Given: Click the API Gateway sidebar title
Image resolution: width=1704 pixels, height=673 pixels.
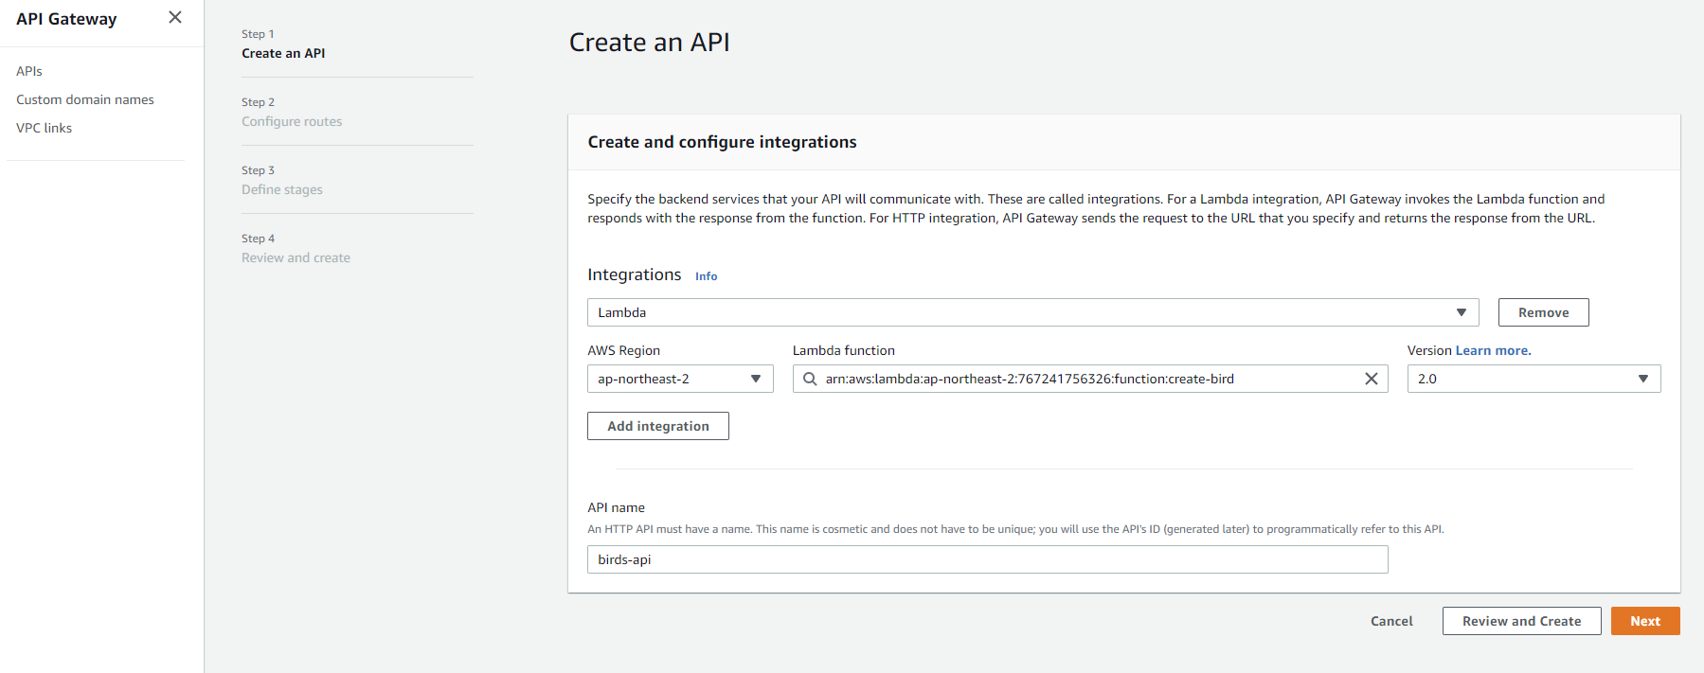Looking at the screenshot, I should point(66,19).
